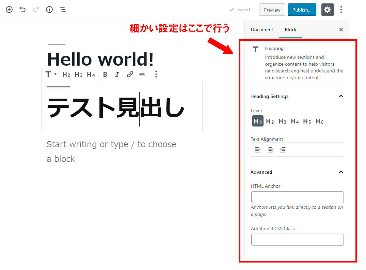This screenshot has height=270, width=366.
Task: Click the Preview button
Action: 272,10
